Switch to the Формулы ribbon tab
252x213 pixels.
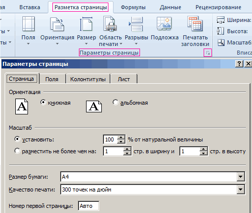[133, 7]
